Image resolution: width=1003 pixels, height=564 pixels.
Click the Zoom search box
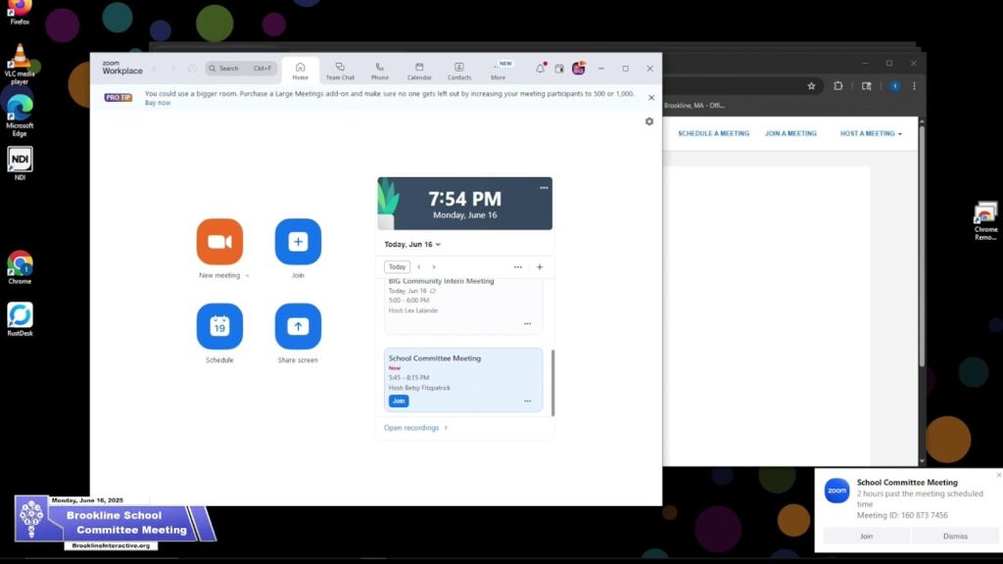point(241,69)
